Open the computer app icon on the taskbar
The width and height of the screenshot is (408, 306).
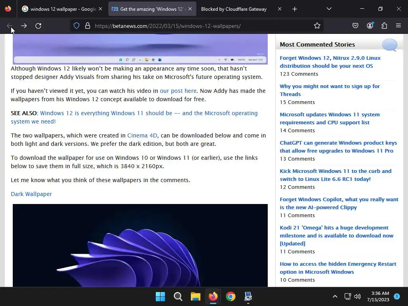click(x=248, y=296)
